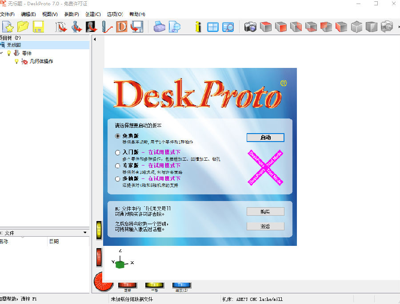Select cube view with red left face
Viewport: 400px width, 304px height.
coord(341,27)
